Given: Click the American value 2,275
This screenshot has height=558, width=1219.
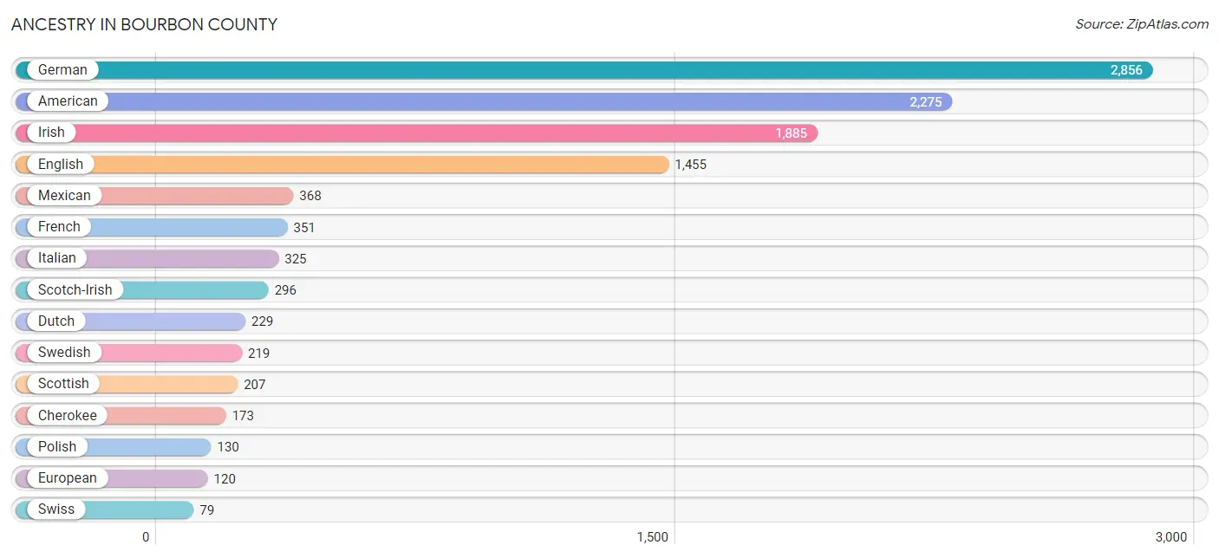Looking at the screenshot, I should (925, 101).
